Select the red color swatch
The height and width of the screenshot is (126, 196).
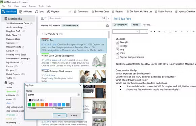pos(46,105)
